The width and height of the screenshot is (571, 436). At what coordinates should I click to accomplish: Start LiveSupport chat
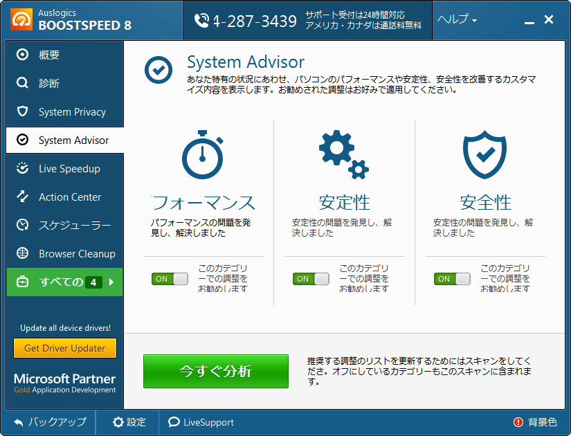(x=201, y=422)
